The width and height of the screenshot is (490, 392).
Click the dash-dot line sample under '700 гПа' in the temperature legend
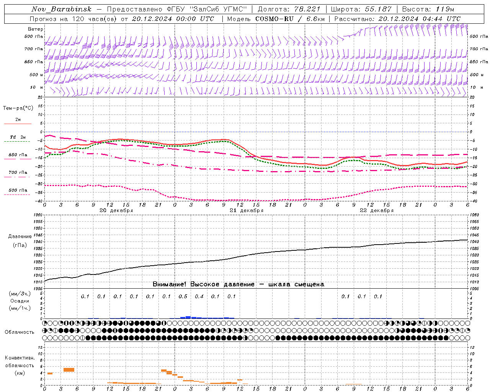click(17, 177)
